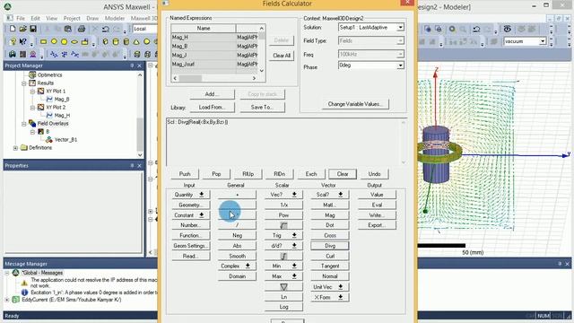The height and width of the screenshot is (323, 574).
Task: Click the Save floppy disk icon
Action: 33,29
